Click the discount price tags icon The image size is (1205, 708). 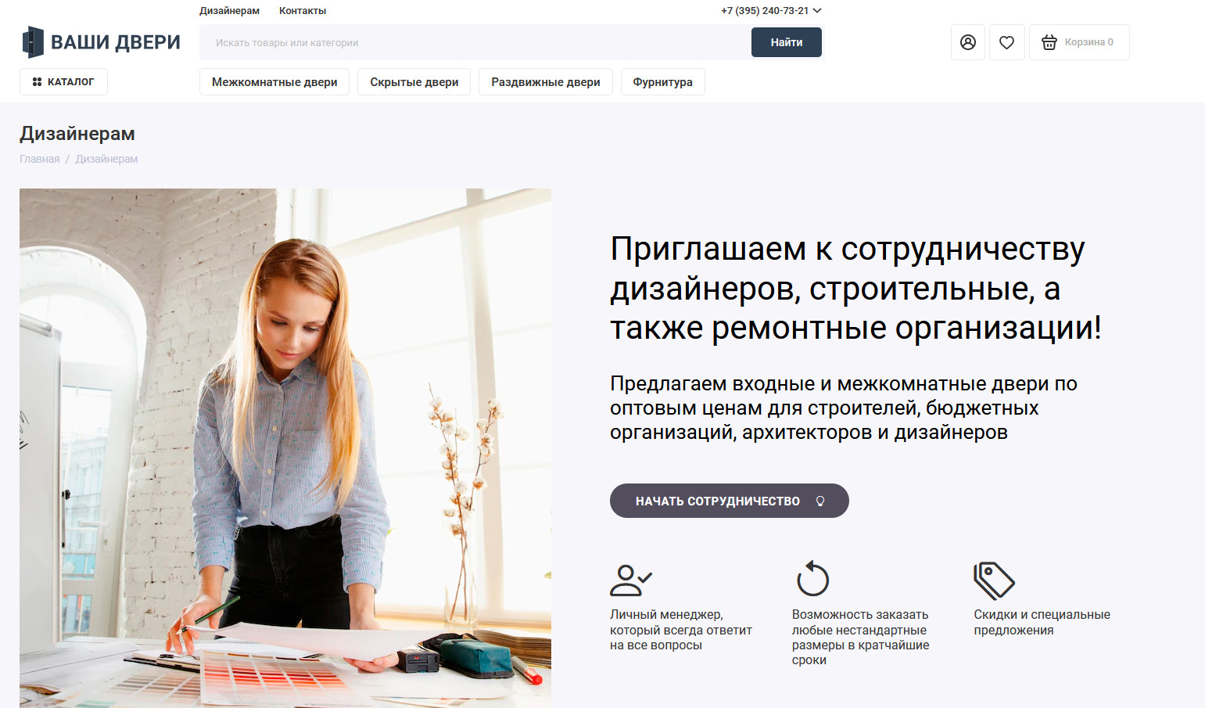[994, 580]
